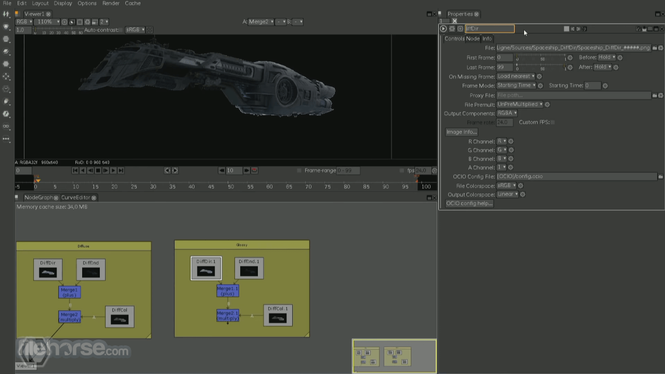The height and width of the screenshot is (374, 665).
Task: Toggle the Frame-range checkbox
Action: 299,171
